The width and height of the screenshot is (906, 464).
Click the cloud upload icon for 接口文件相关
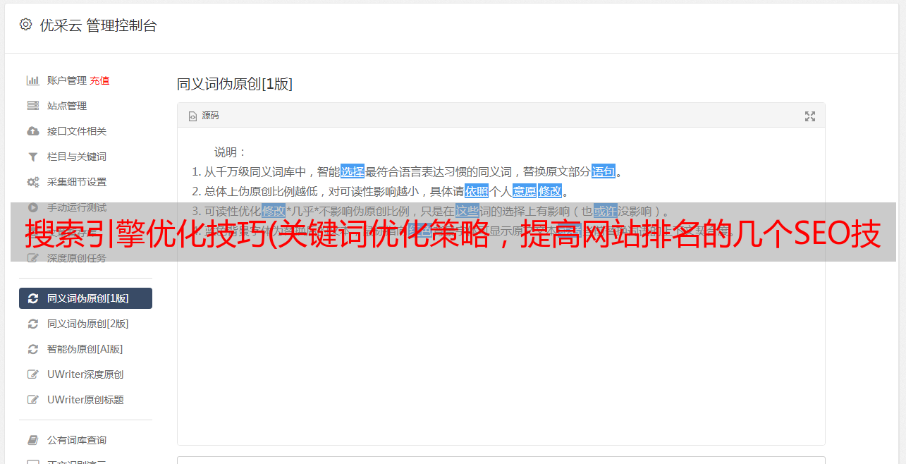(32, 131)
